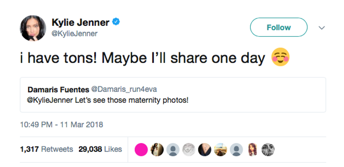Image resolution: width=344 pixels, height=167 pixels.
Task: Open the woman in white dress avatar
Action: coord(157,149)
